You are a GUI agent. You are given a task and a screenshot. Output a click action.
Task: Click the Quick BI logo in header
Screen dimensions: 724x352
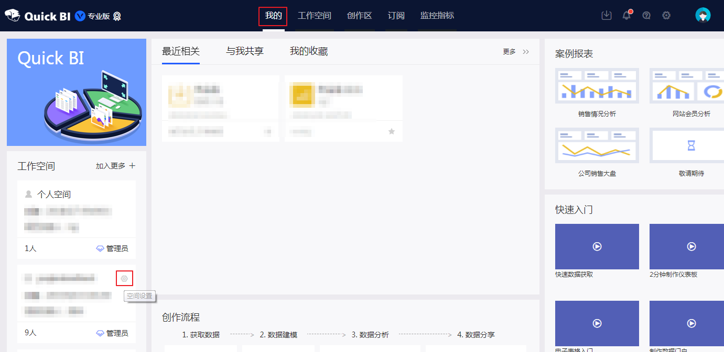pos(38,16)
